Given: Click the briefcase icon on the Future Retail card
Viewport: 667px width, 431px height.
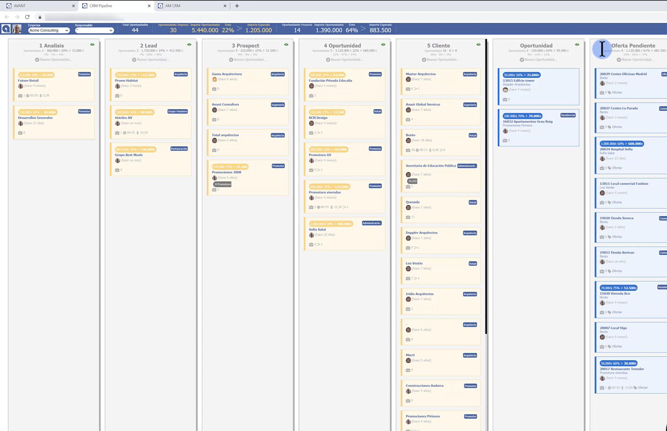Looking at the screenshot, I should click(20, 95).
